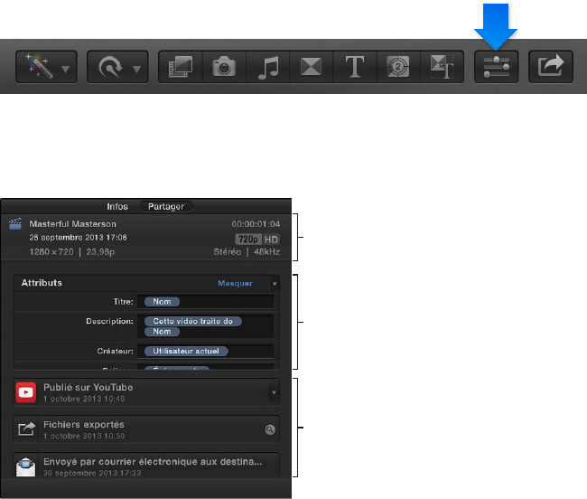Click the '30 septembre 2013 17:33' date

(x=92, y=473)
